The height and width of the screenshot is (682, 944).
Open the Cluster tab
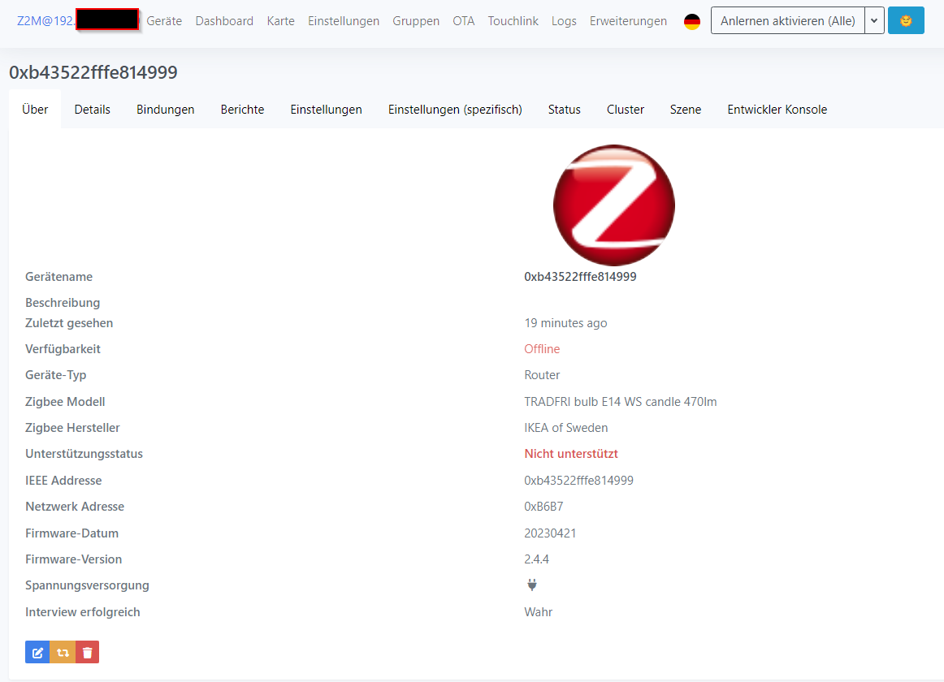coord(626,110)
